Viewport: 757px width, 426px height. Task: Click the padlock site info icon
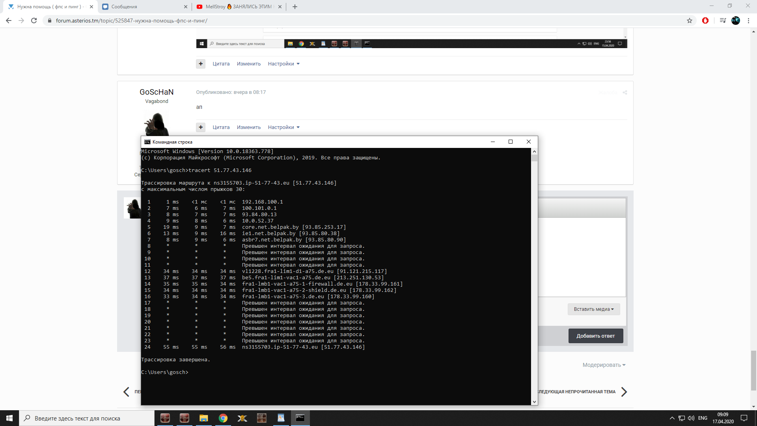[x=49, y=21]
